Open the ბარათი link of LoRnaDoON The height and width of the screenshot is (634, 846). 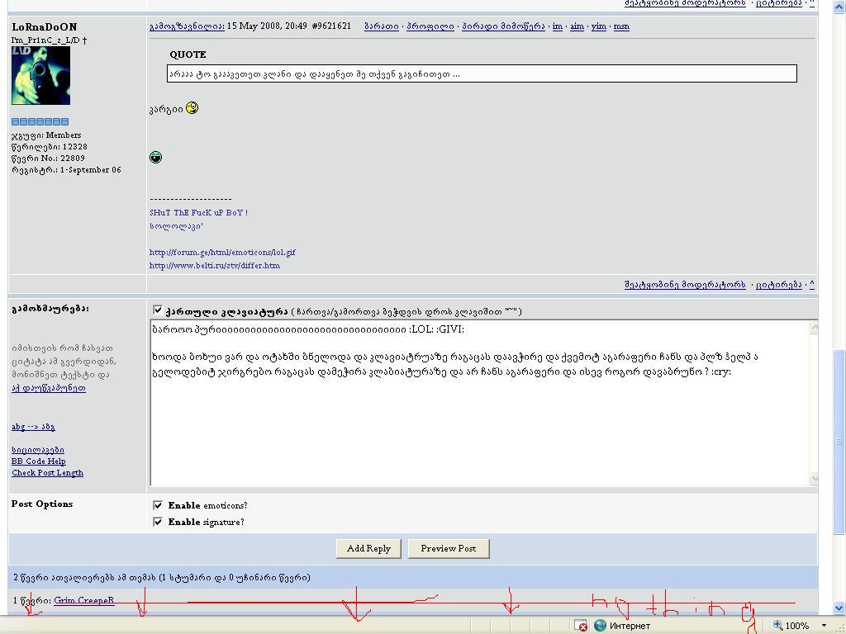coord(382,26)
